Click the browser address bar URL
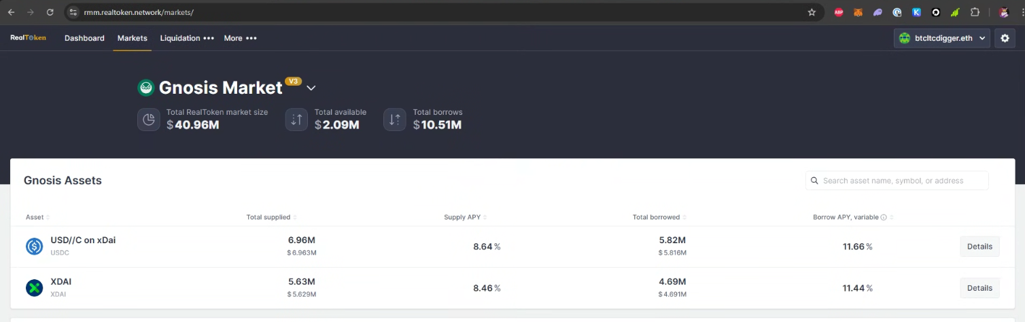 (139, 12)
